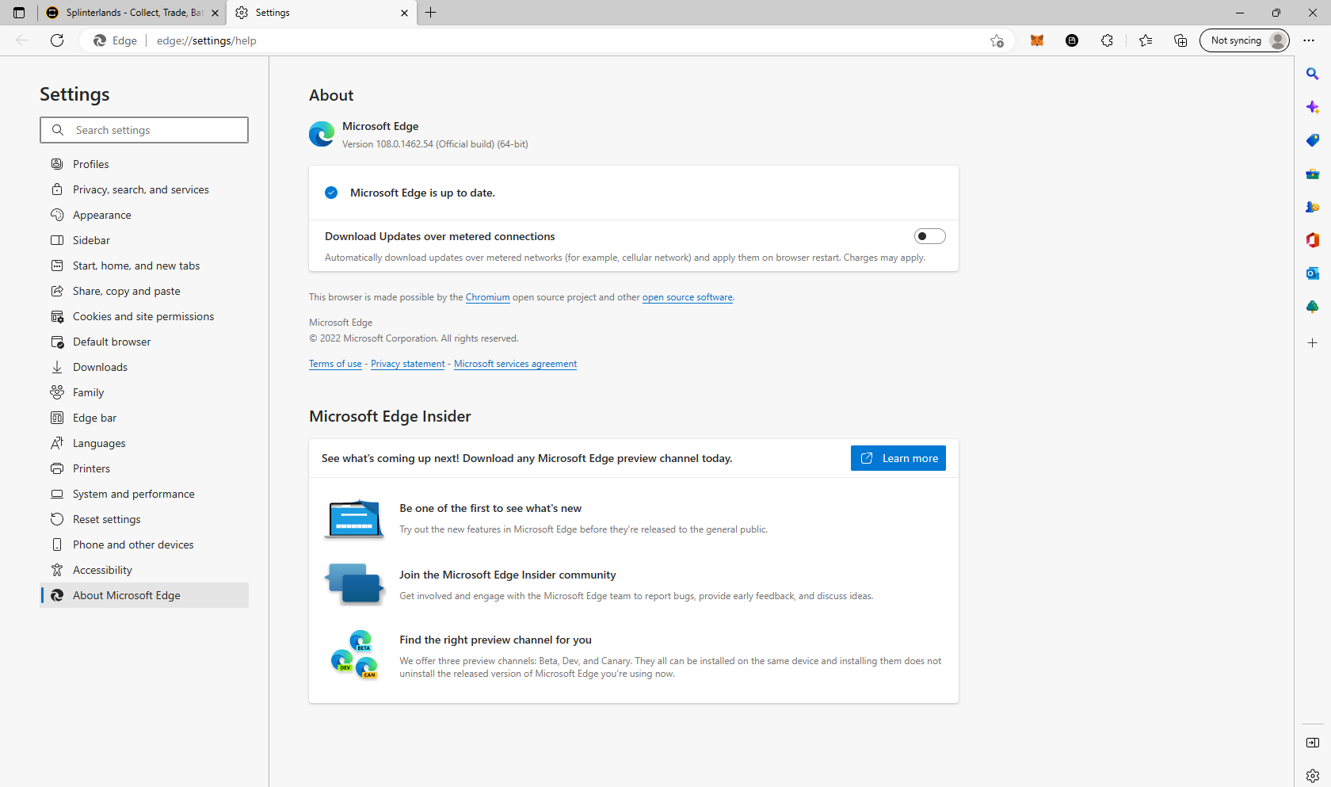Click the back navigation arrow

pos(22,40)
